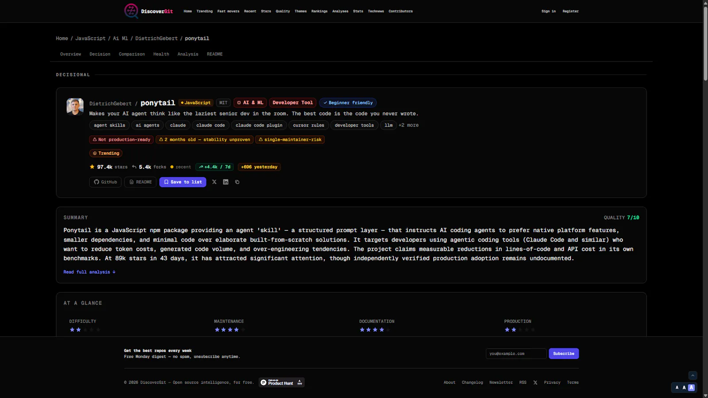Open Quality in top navigation

click(283, 11)
